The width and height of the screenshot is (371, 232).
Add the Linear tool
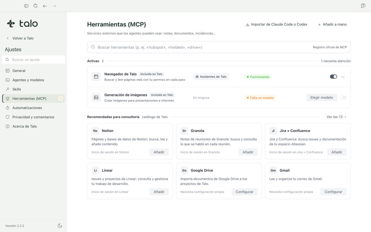159,192
